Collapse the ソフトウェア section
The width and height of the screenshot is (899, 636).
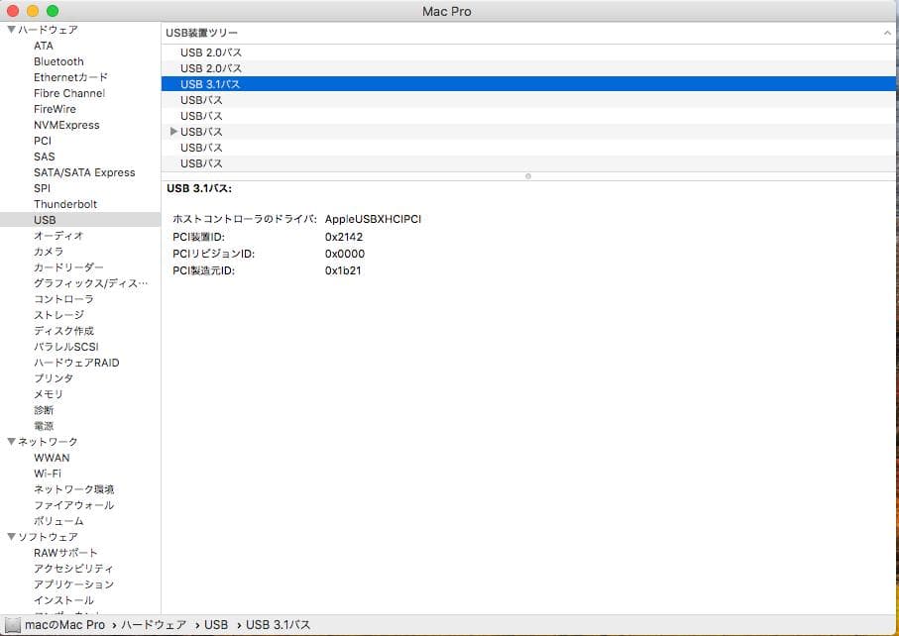tap(13, 537)
